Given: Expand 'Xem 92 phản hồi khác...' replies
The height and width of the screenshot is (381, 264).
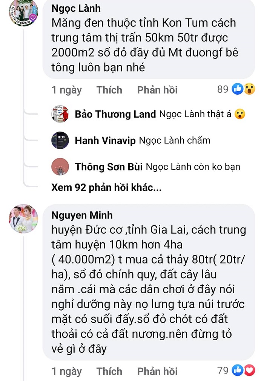Looking at the screenshot, I should pyautogui.click(x=106, y=187).
